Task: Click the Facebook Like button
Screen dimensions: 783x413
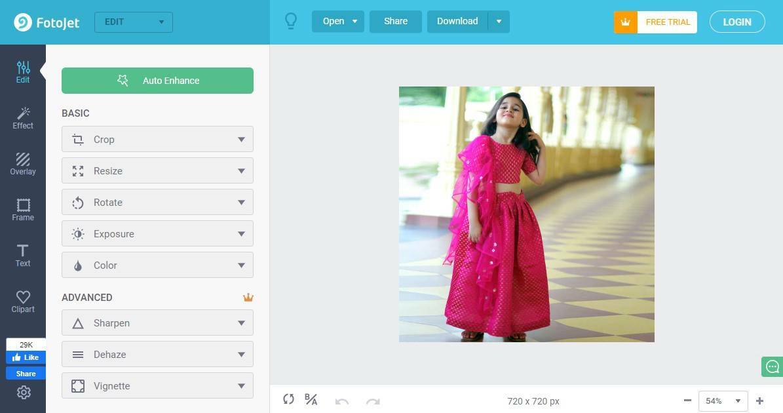Action: [x=26, y=357]
